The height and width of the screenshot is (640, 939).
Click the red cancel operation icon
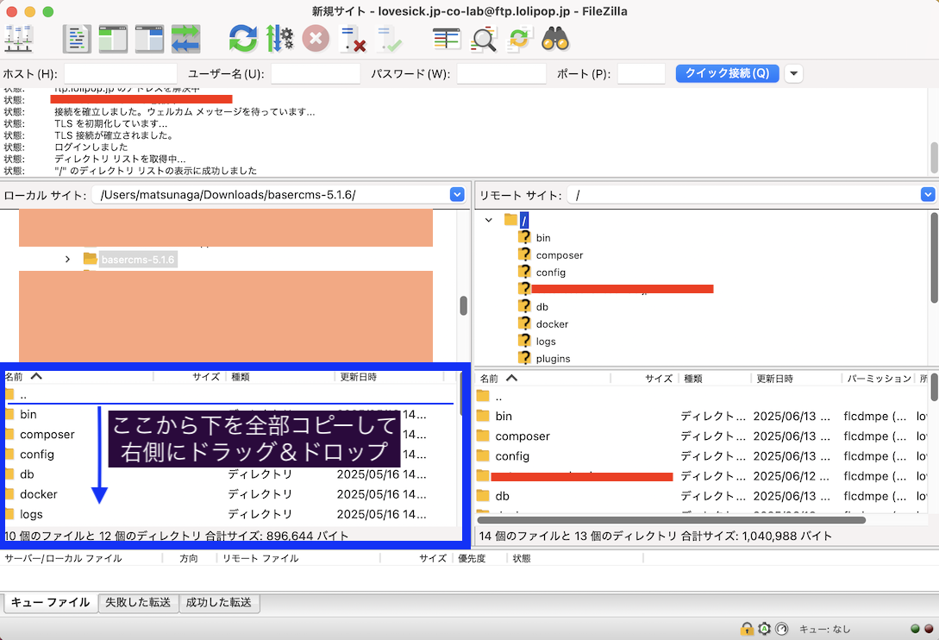click(x=316, y=40)
